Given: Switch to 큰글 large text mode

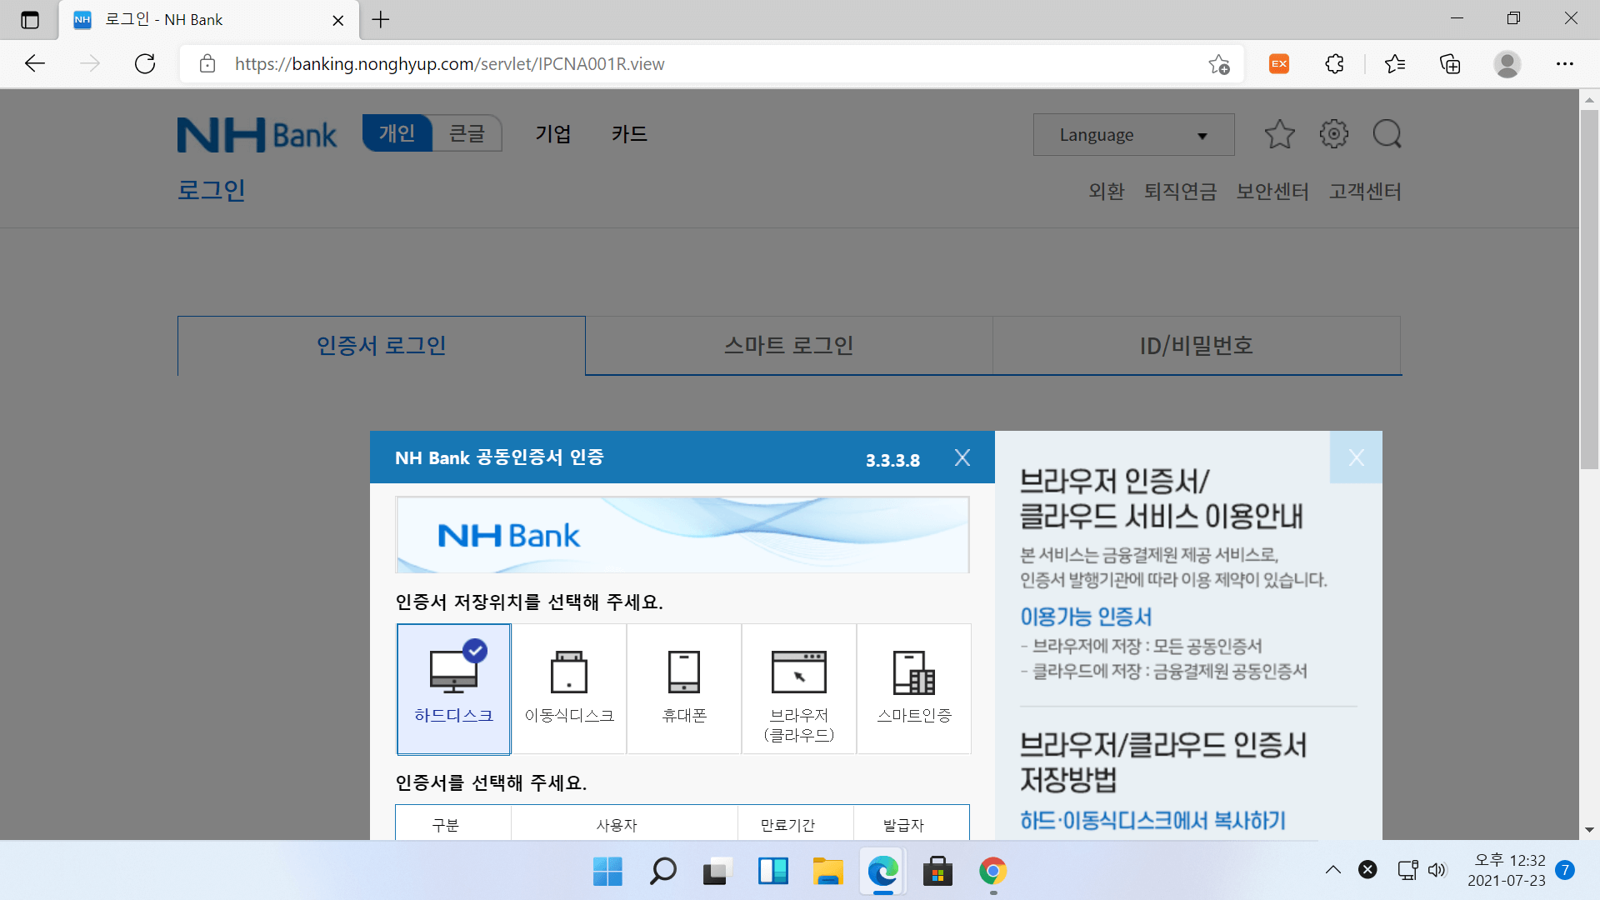Looking at the screenshot, I should tap(467, 133).
